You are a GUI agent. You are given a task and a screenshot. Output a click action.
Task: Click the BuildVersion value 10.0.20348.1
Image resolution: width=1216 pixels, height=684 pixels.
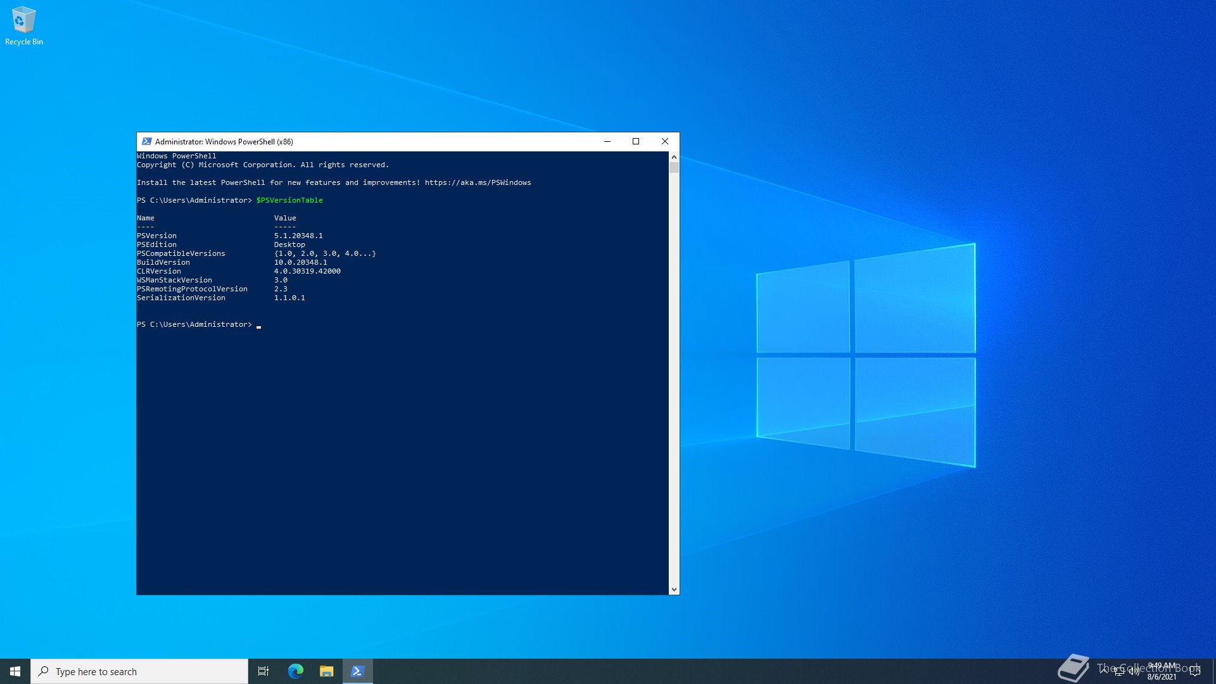[x=300, y=262]
